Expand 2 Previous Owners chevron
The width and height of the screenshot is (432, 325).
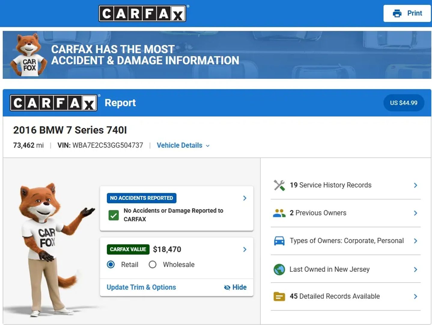pos(415,213)
